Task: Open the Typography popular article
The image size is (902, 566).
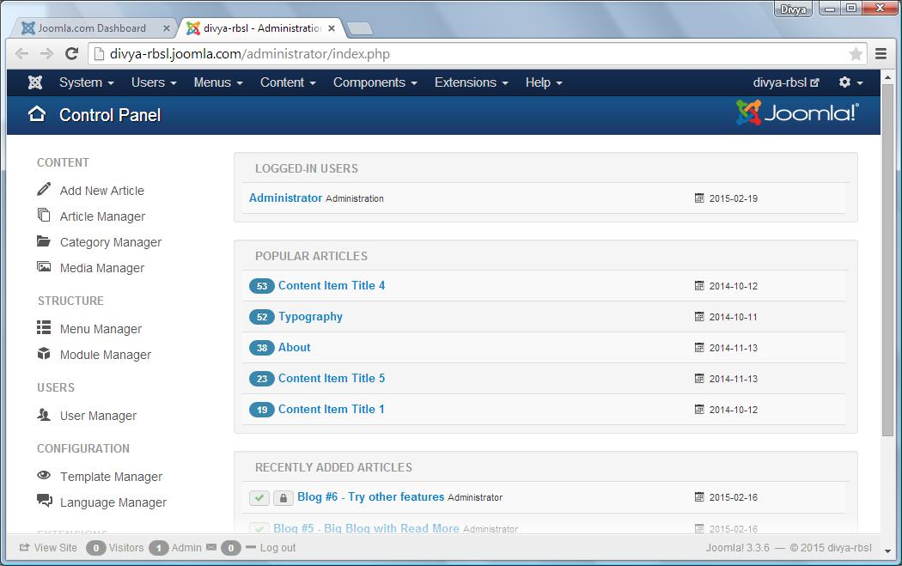Action: coord(310,316)
